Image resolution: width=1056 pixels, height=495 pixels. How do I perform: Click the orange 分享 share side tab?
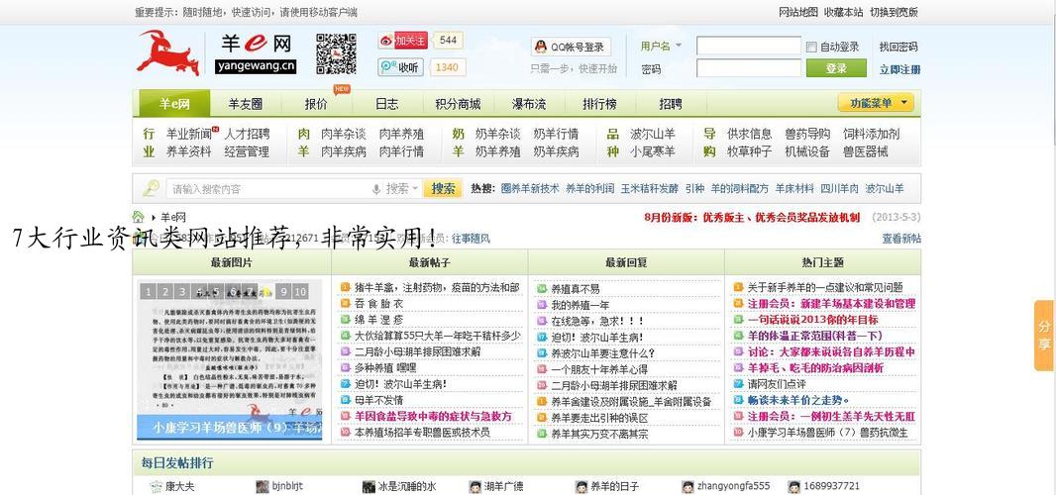[1044, 336]
